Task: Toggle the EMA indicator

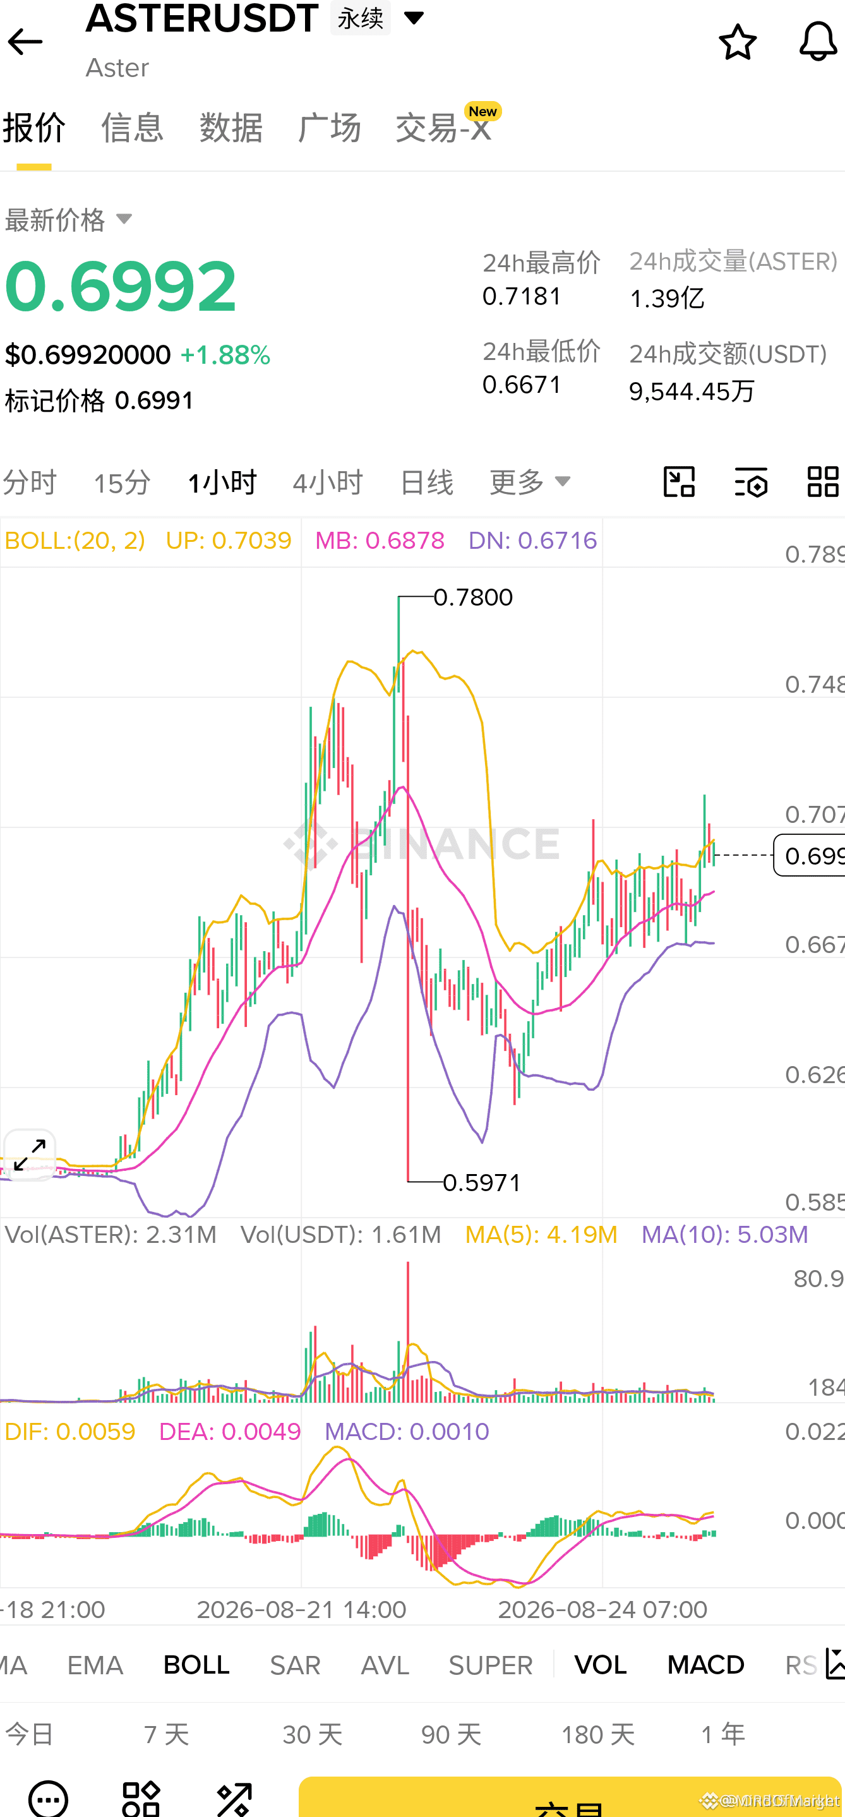Action: (x=95, y=1665)
